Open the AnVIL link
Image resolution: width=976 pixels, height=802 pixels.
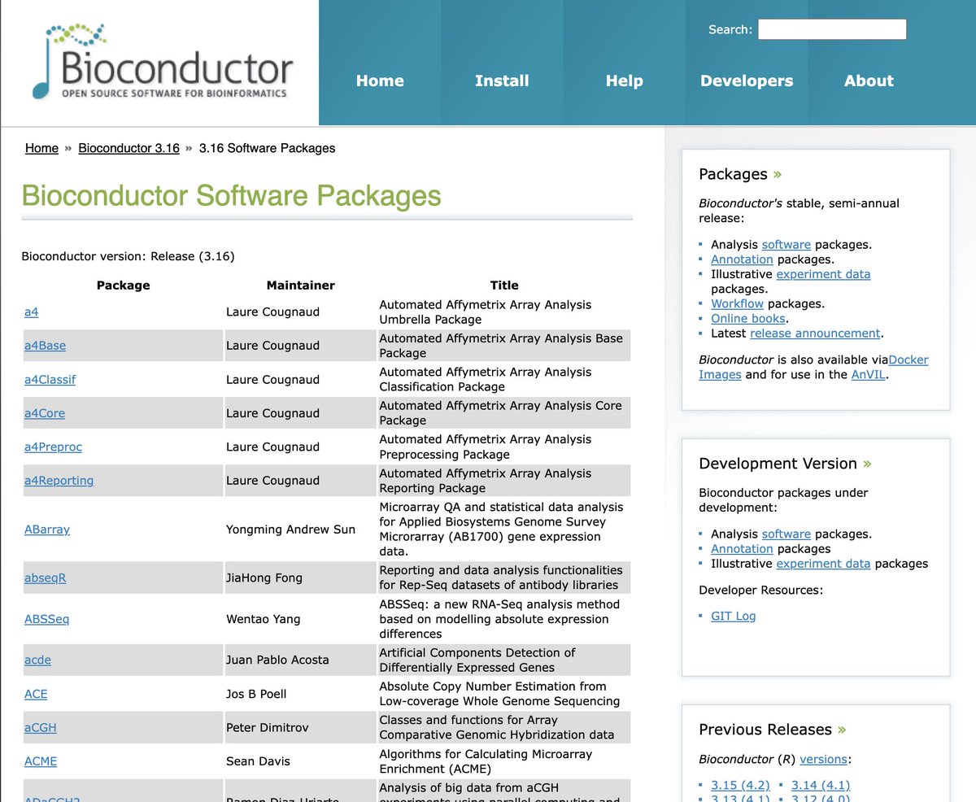[x=869, y=375]
